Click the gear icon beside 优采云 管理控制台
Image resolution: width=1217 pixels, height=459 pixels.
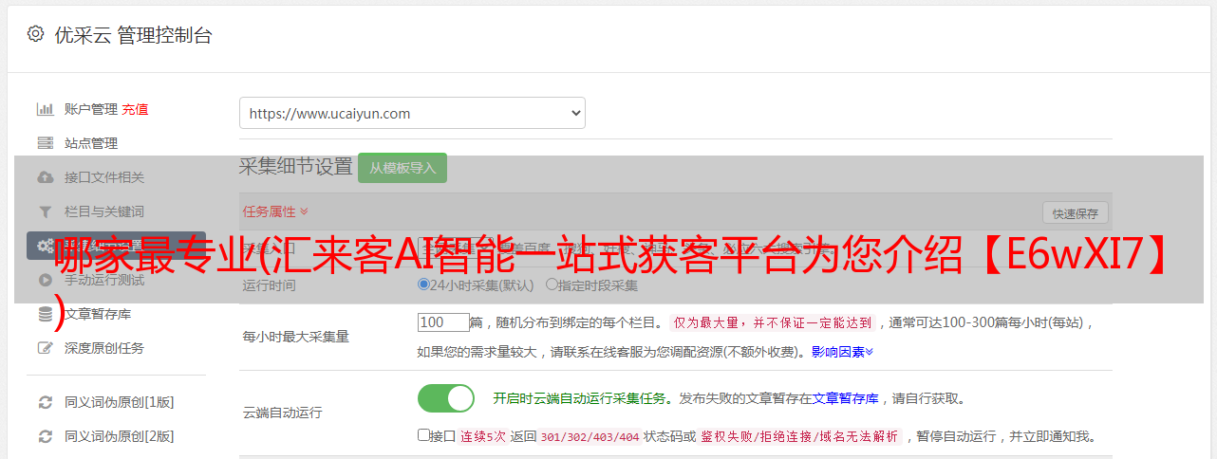pos(35,34)
